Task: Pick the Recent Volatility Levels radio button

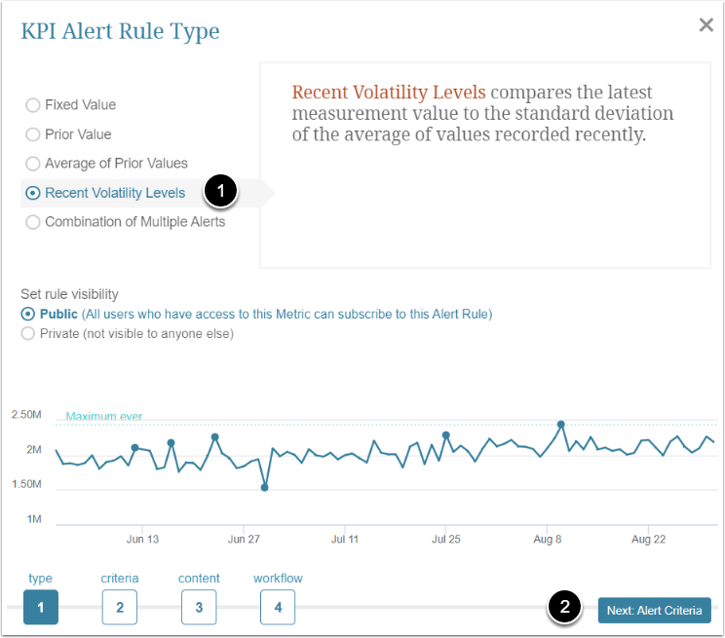Action: (33, 193)
